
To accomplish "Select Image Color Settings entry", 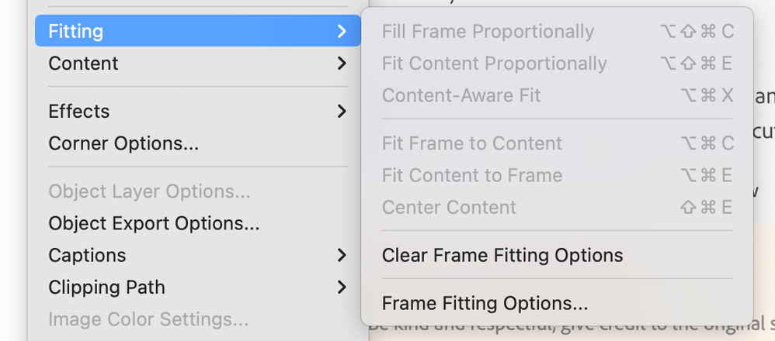I will click(148, 319).
